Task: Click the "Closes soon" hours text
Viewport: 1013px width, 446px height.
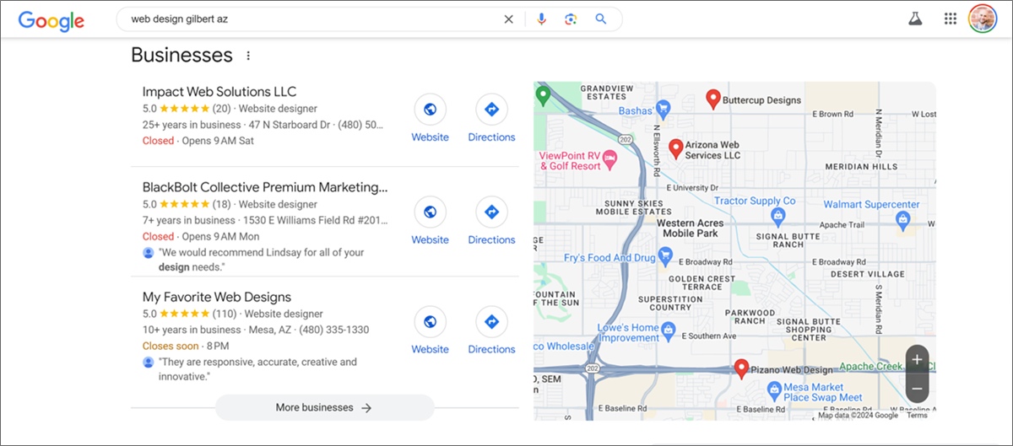Action: pos(171,346)
